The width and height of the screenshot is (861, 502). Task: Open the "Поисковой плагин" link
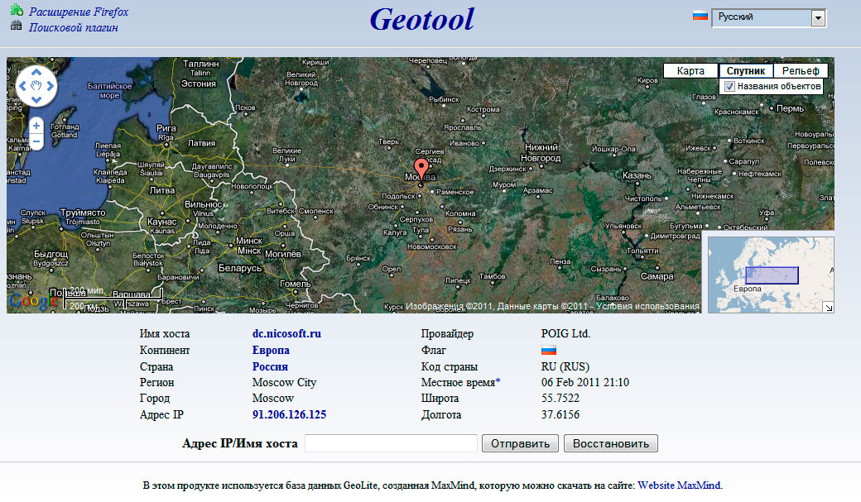click(x=74, y=27)
